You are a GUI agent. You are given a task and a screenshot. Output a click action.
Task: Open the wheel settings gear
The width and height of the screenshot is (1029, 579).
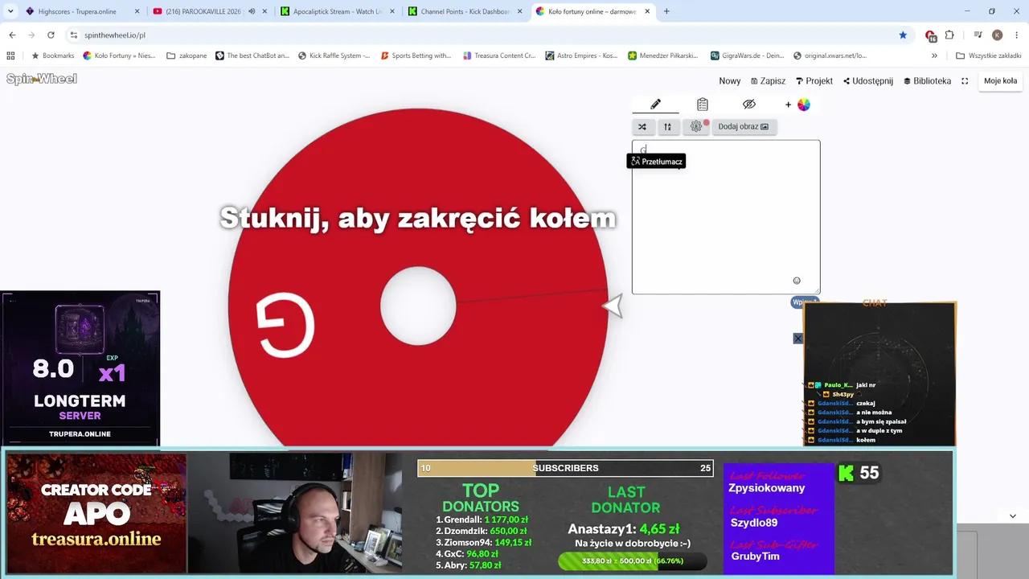(696, 126)
